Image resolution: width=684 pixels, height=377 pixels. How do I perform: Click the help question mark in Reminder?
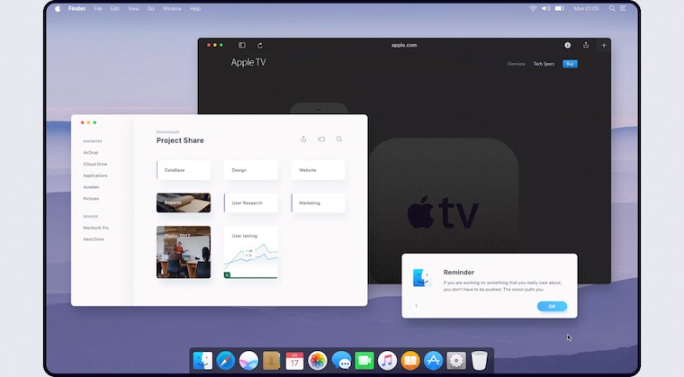click(416, 306)
